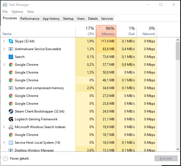Open the File menu
Image resolution: width=181 pixels, height=166 pixels.
[5, 12]
